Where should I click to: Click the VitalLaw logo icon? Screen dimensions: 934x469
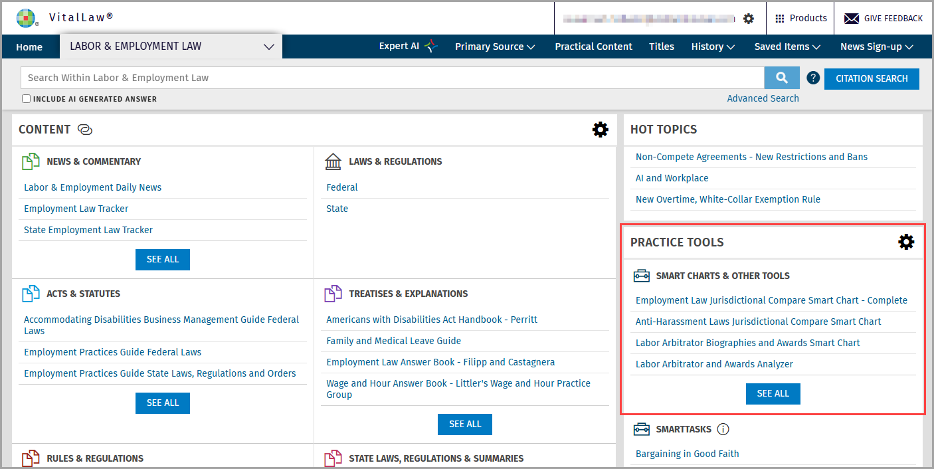[x=26, y=18]
